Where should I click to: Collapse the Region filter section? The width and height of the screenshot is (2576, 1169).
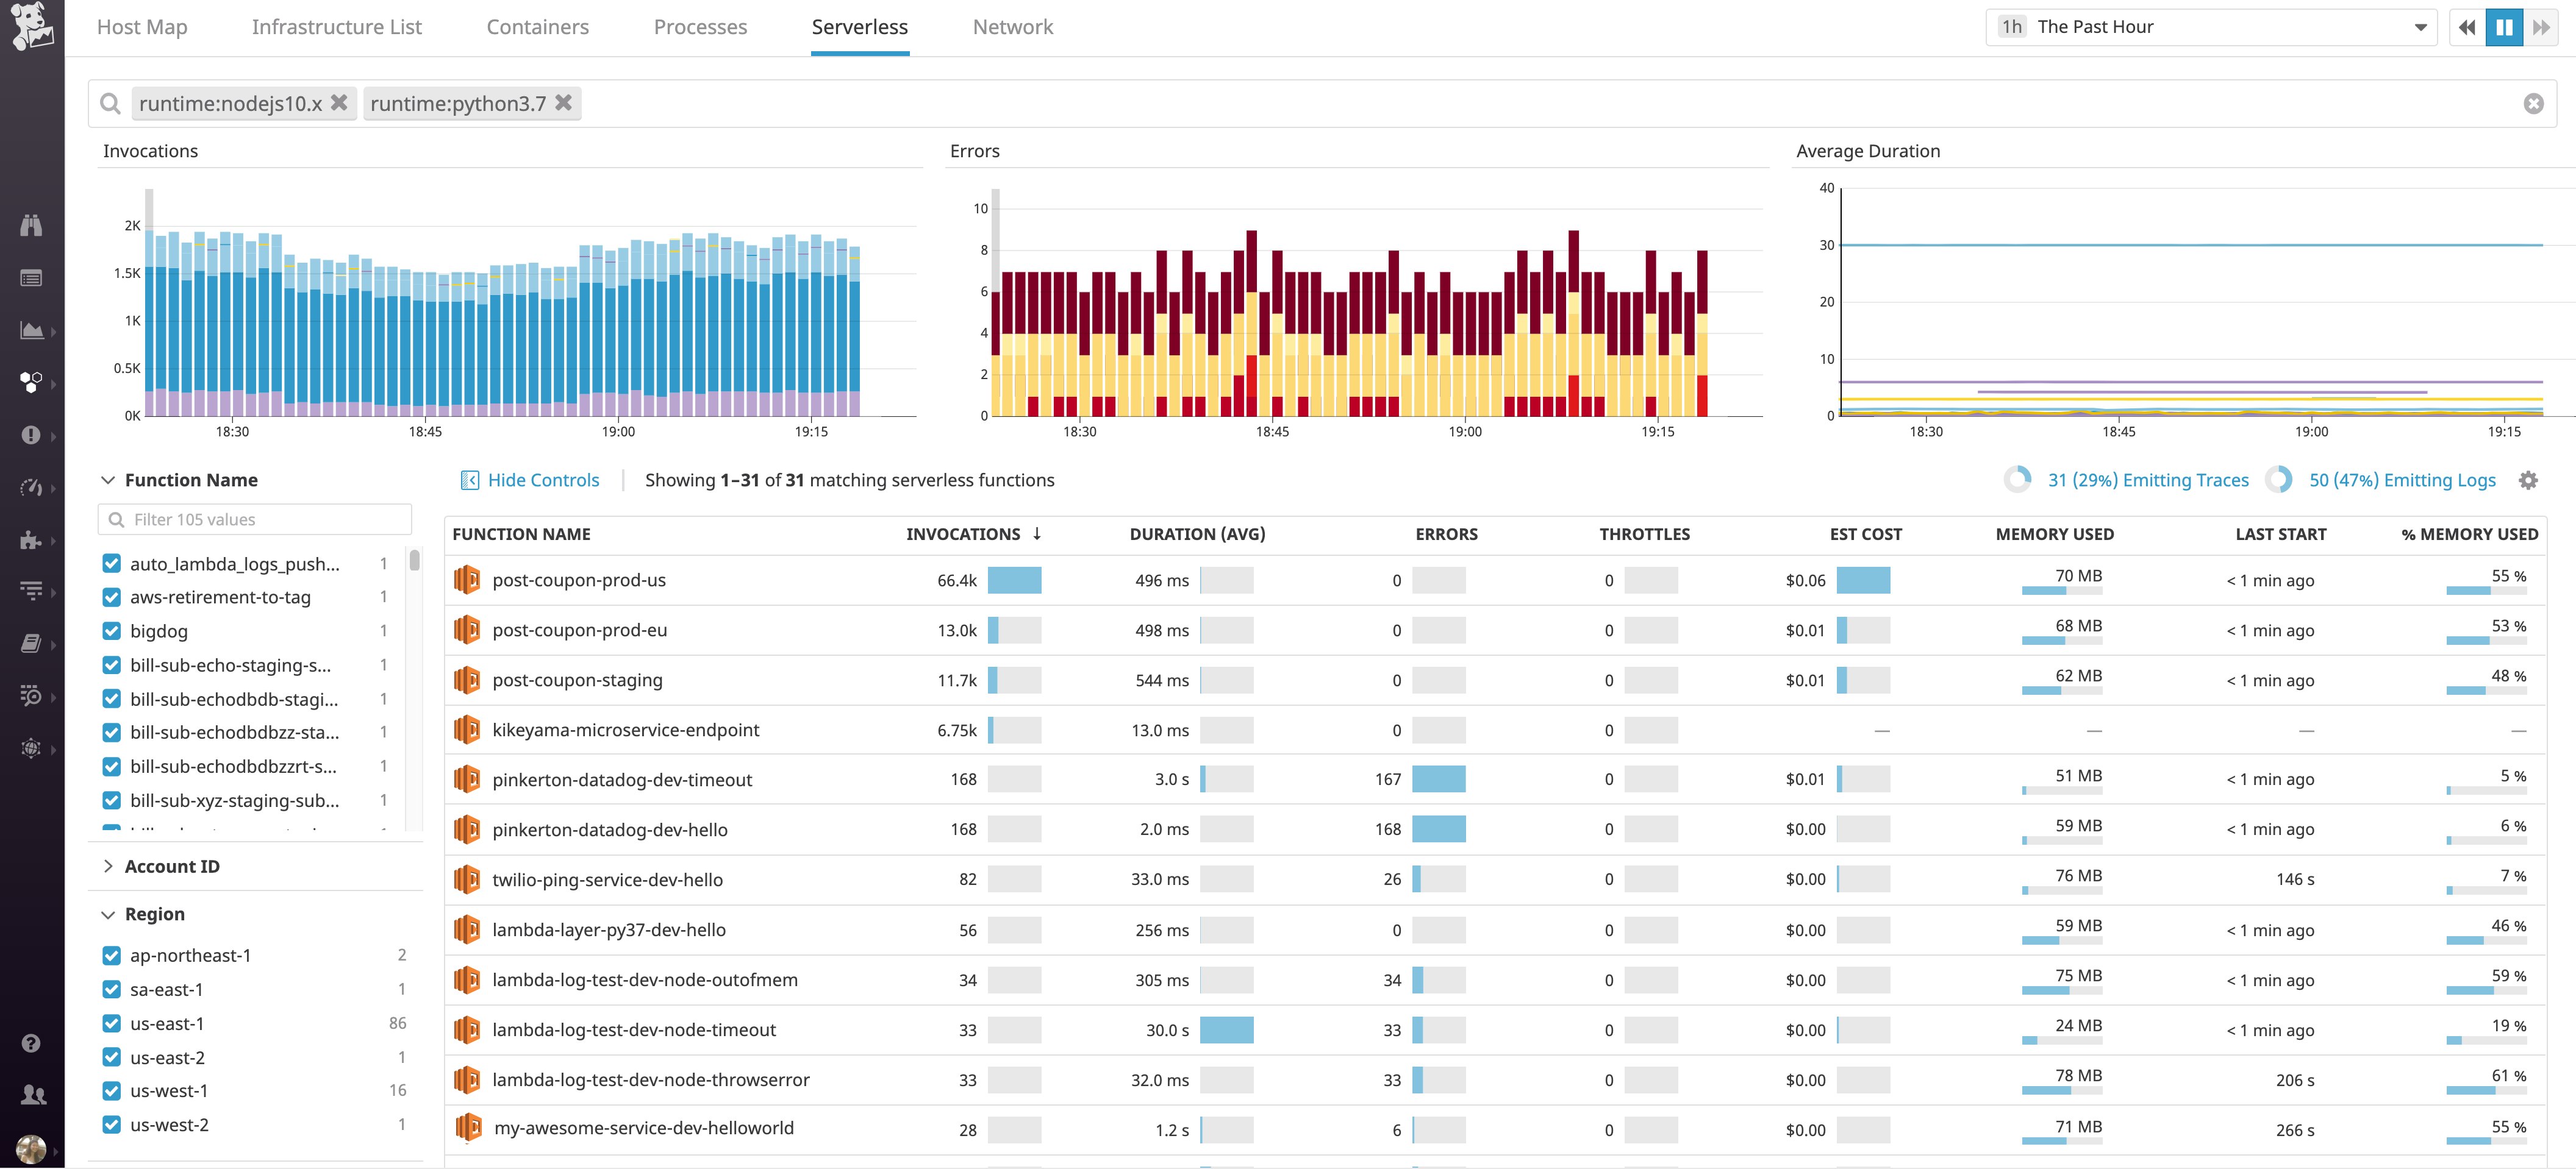pos(108,913)
